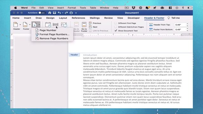
Task: Open the Table menu in menu bar
Action: coord(93,8)
